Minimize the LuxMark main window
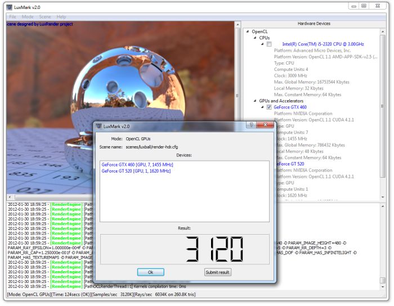The image size is (394, 306). 354,6
